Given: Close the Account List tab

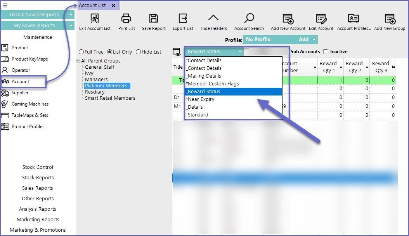Looking at the screenshot, I should (x=113, y=6).
